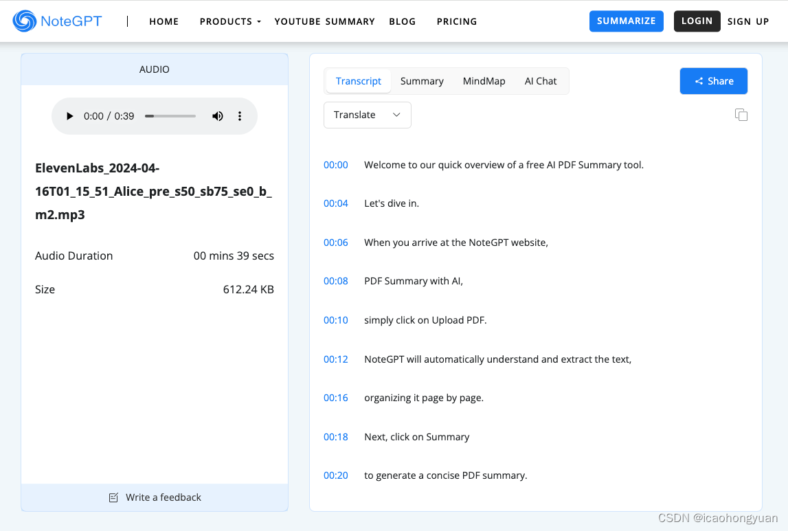The width and height of the screenshot is (788, 531).
Task: Jump to timestamp 00:12
Action: (336, 359)
